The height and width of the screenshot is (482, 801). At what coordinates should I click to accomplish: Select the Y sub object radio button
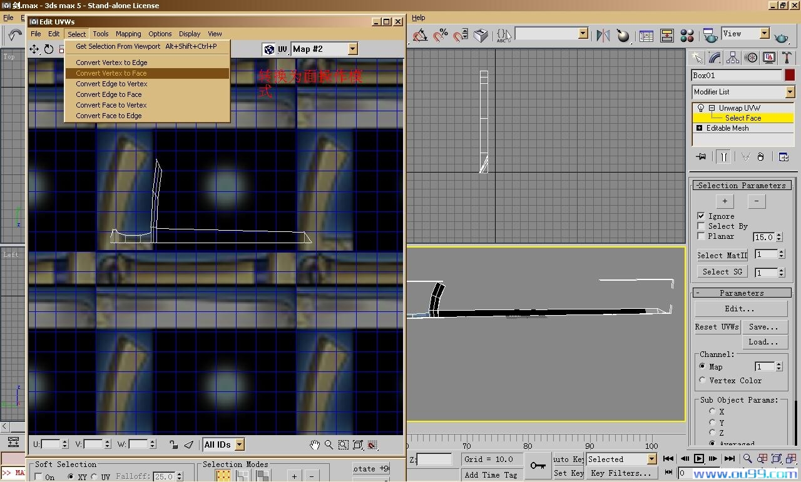point(713,422)
